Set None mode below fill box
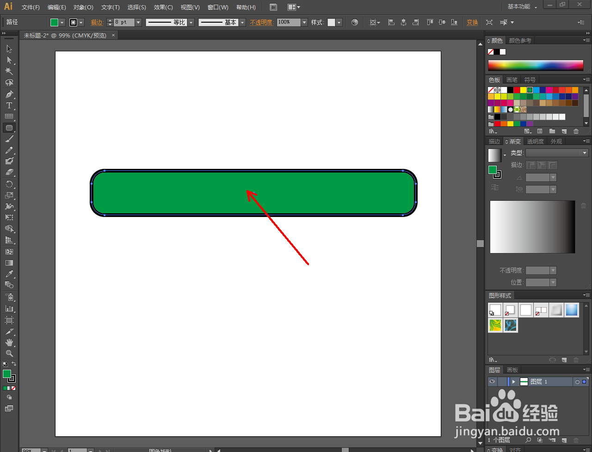 pos(13,388)
